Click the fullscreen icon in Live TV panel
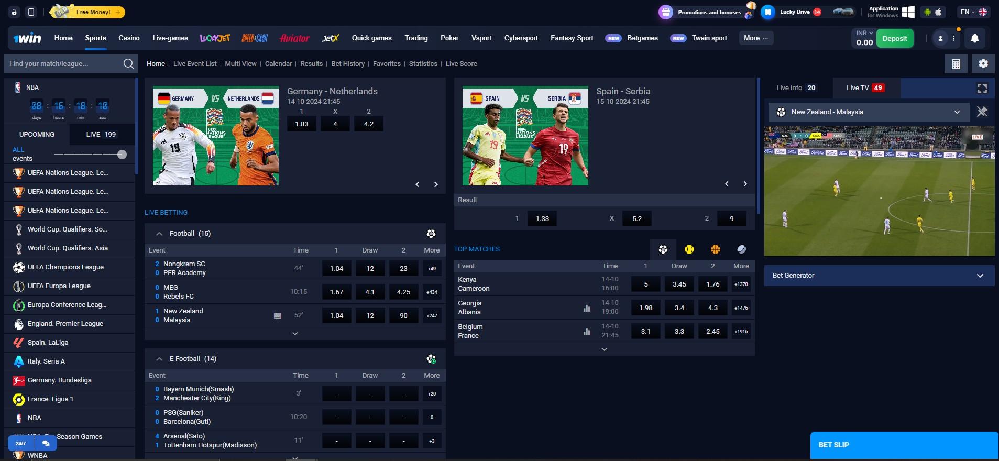The image size is (999, 461). pos(982,88)
